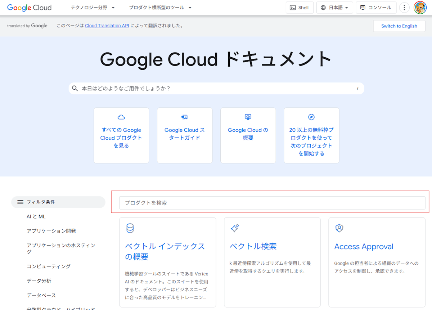Open the 日本語 language selector

point(334,7)
